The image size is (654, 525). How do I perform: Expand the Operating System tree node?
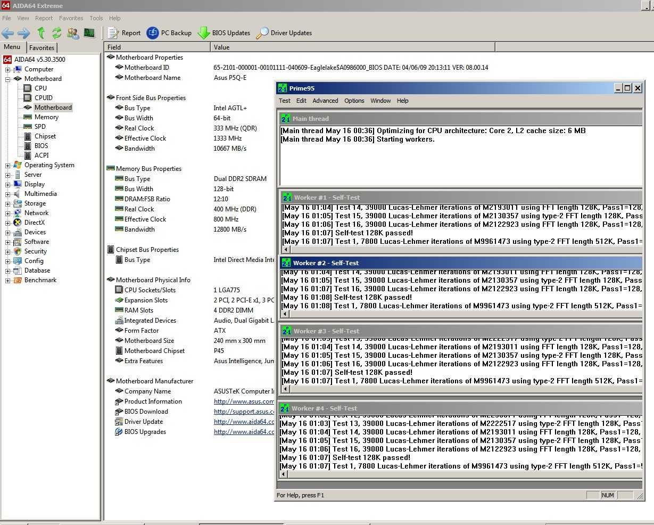(x=8, y=165)
